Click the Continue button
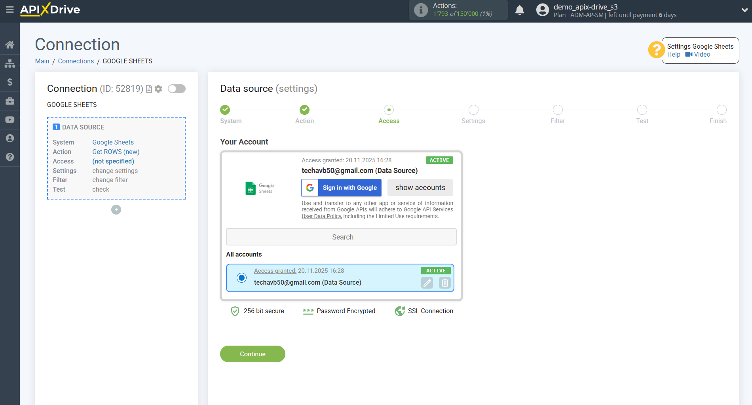Viewport: 752px width, 405px height. [253, 354]
